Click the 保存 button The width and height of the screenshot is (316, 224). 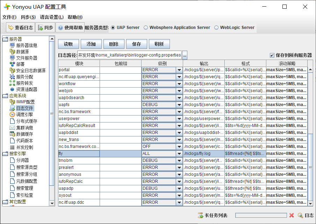click(x=136, y=44)
